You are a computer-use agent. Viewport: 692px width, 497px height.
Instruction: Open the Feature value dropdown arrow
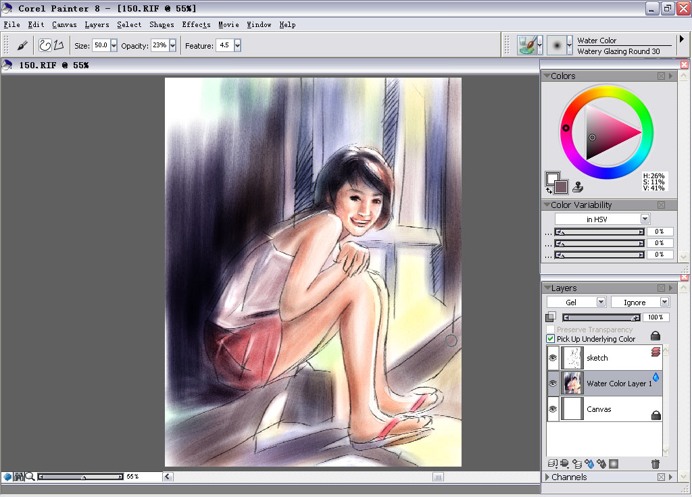coord(237,45)
